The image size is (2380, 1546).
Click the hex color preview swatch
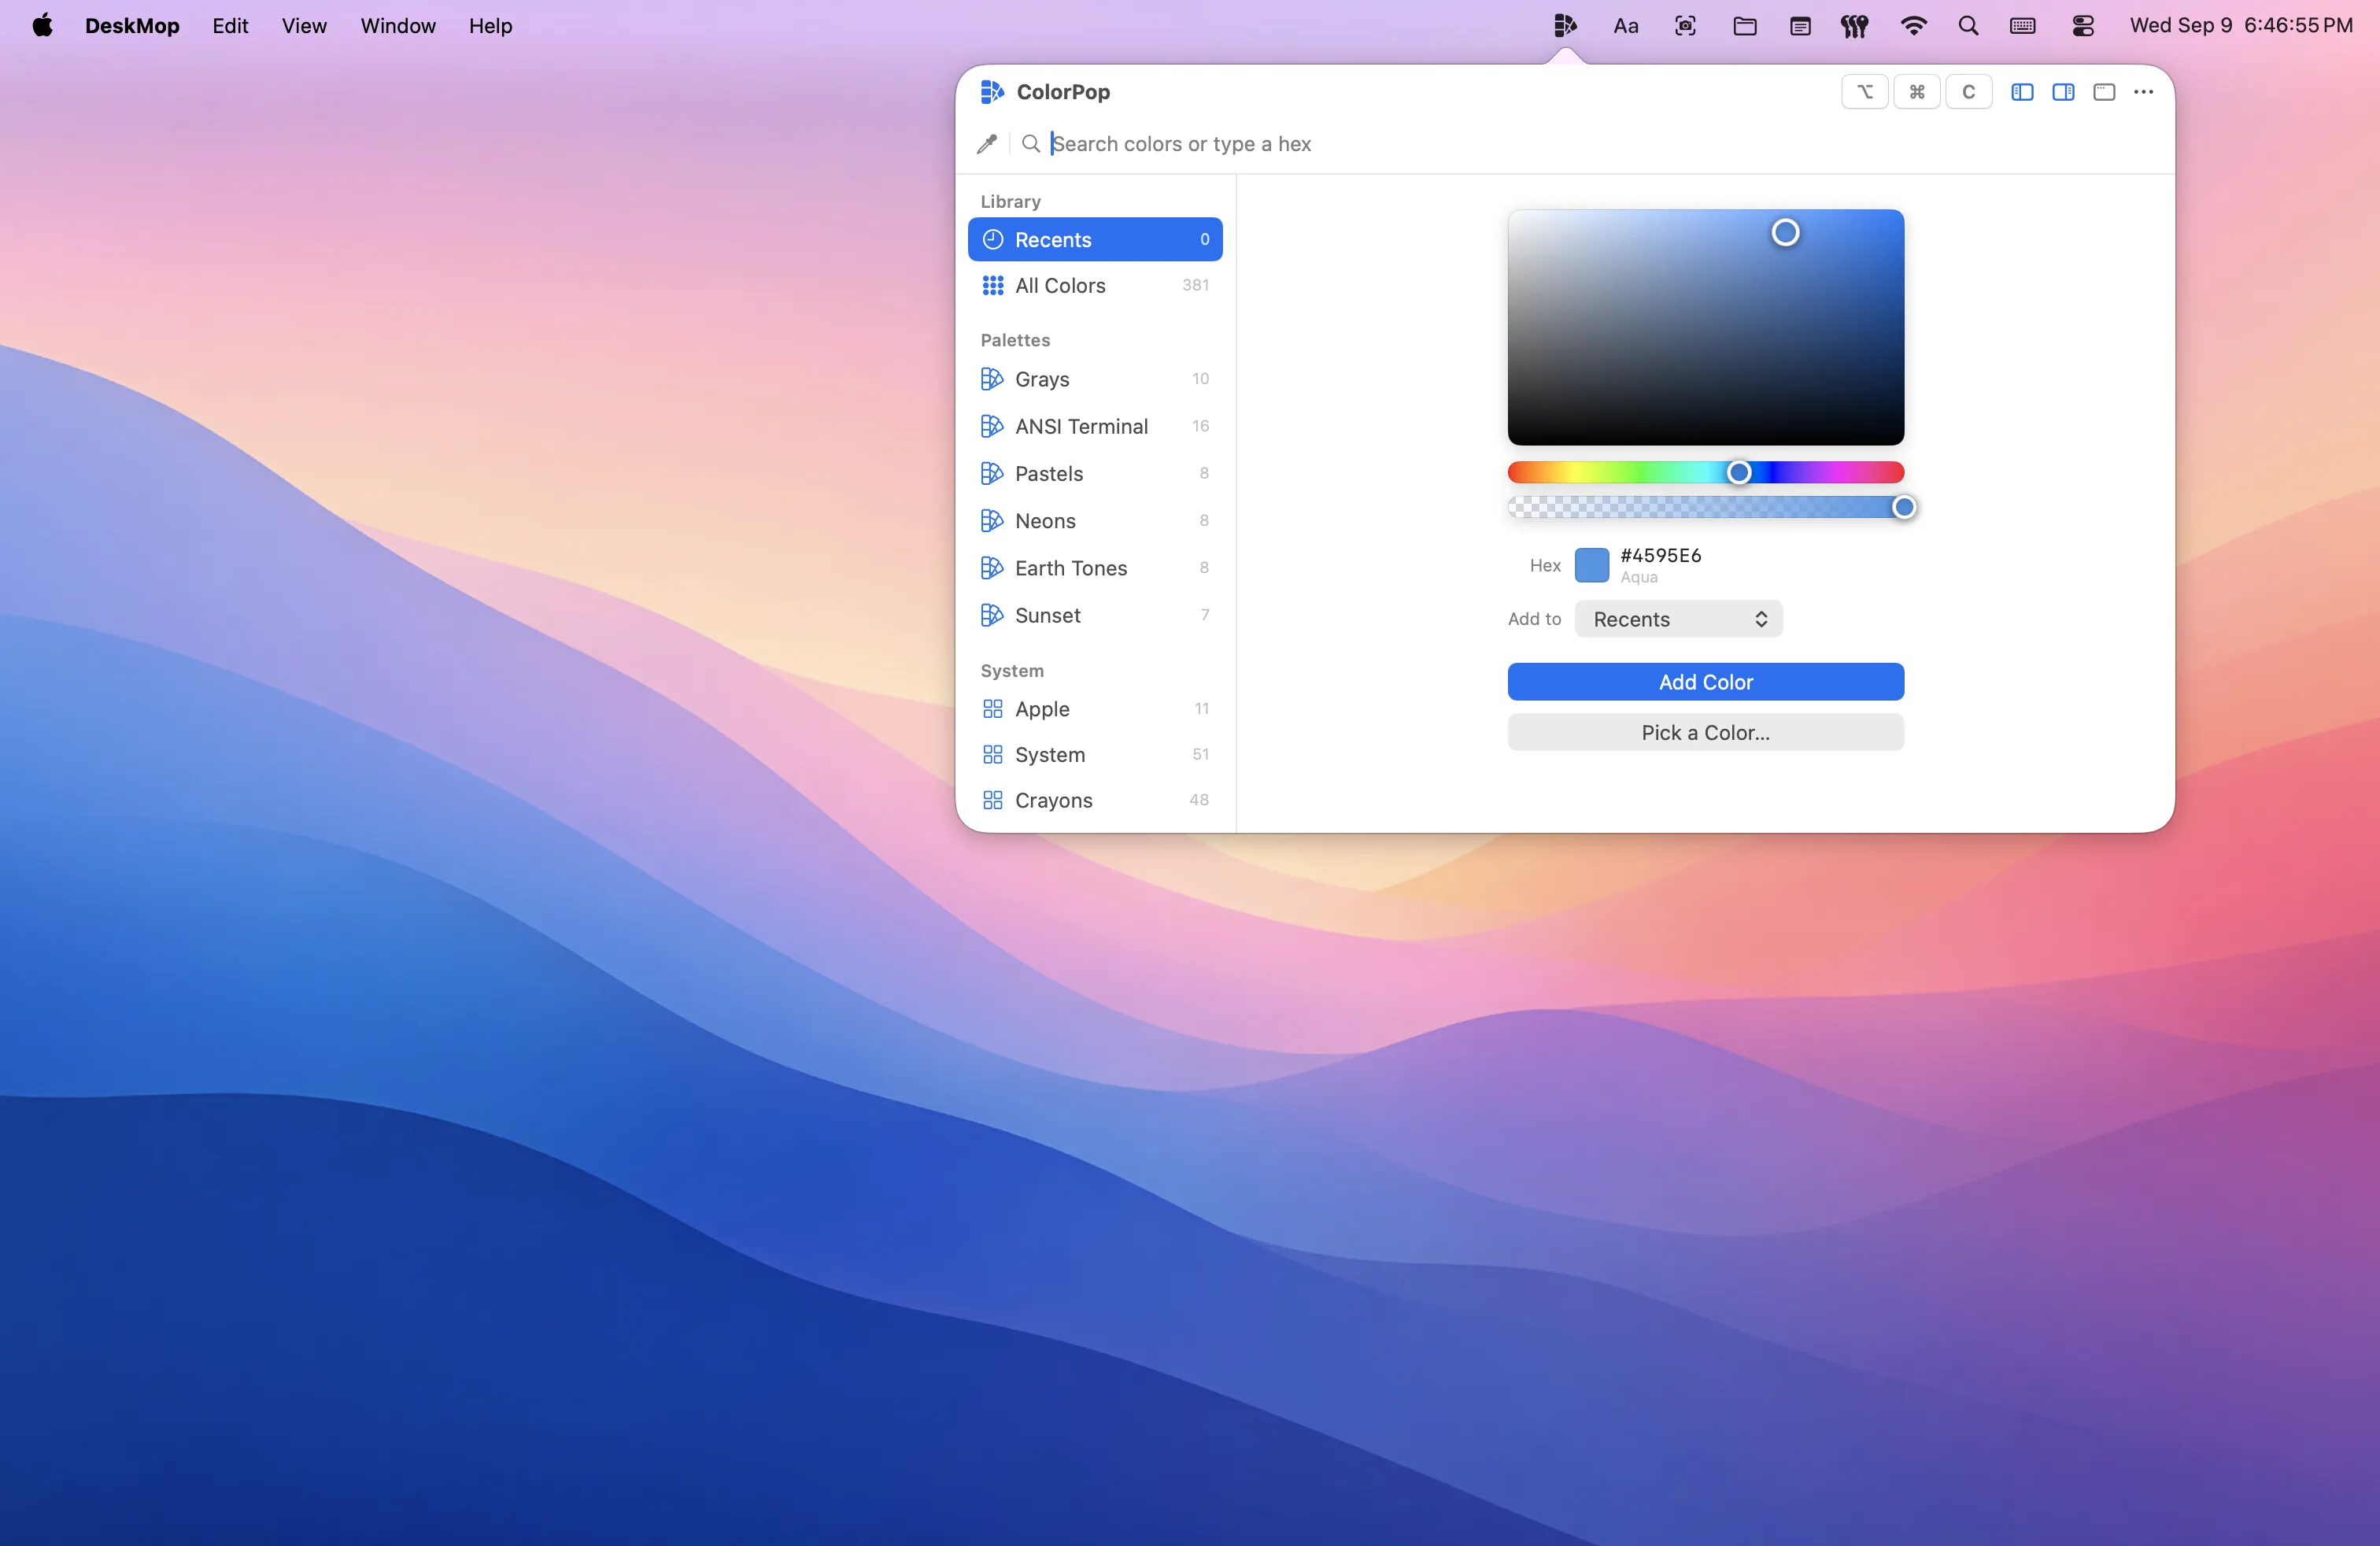point(1592,565)
